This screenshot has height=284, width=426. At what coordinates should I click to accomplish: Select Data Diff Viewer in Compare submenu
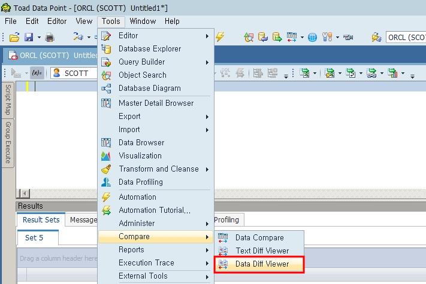[x=262, y=264]
